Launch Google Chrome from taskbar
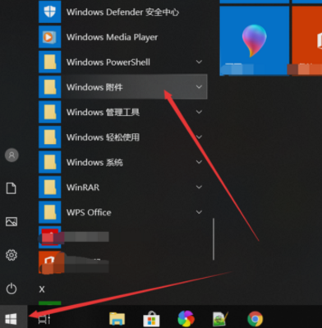322x328 pixels. 255,319
